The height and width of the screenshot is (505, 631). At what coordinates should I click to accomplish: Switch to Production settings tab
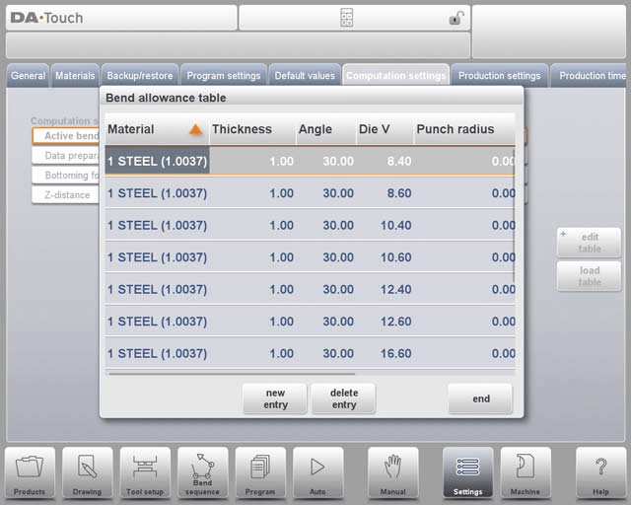pos(499,76)
